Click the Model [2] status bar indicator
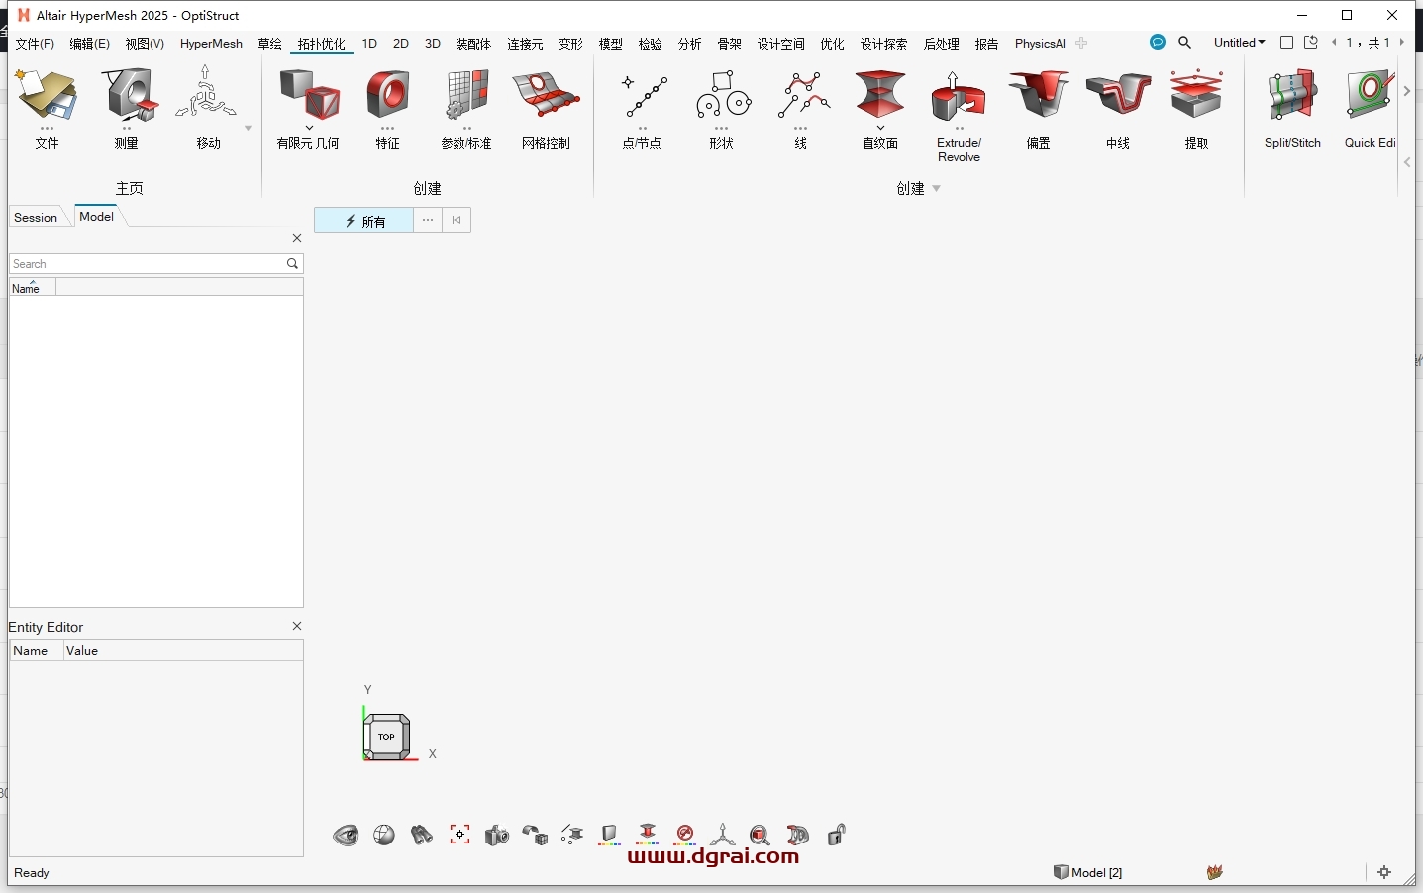1423x893 pixels. click(x=1088, y=872)
